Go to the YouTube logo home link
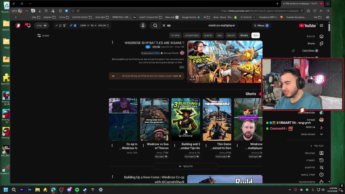This screenshot has height=194, width=345. [307, 26]
